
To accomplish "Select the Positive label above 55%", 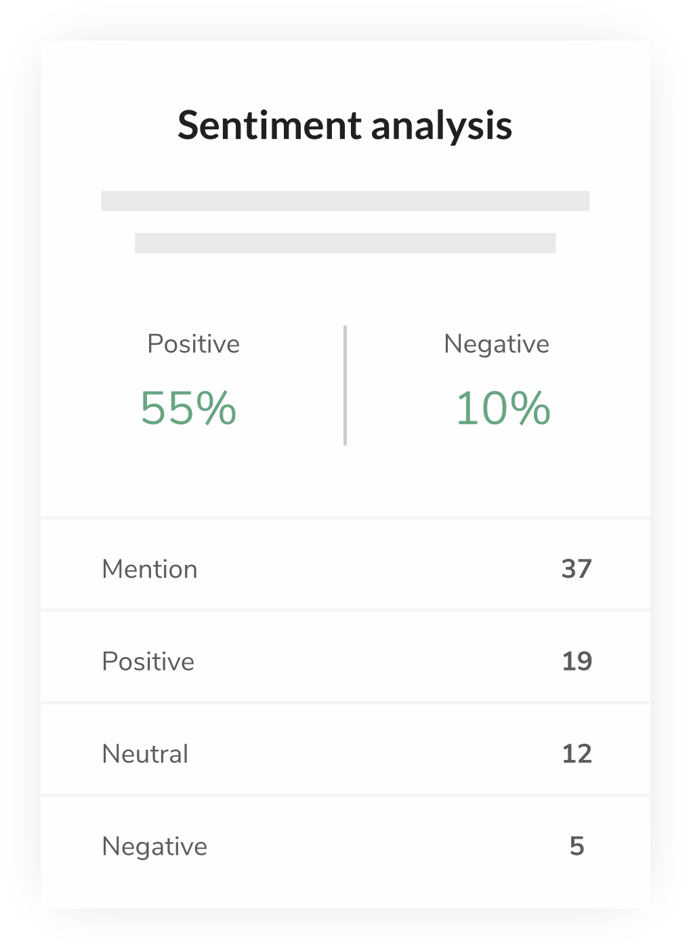I will [x=193, y=344].
